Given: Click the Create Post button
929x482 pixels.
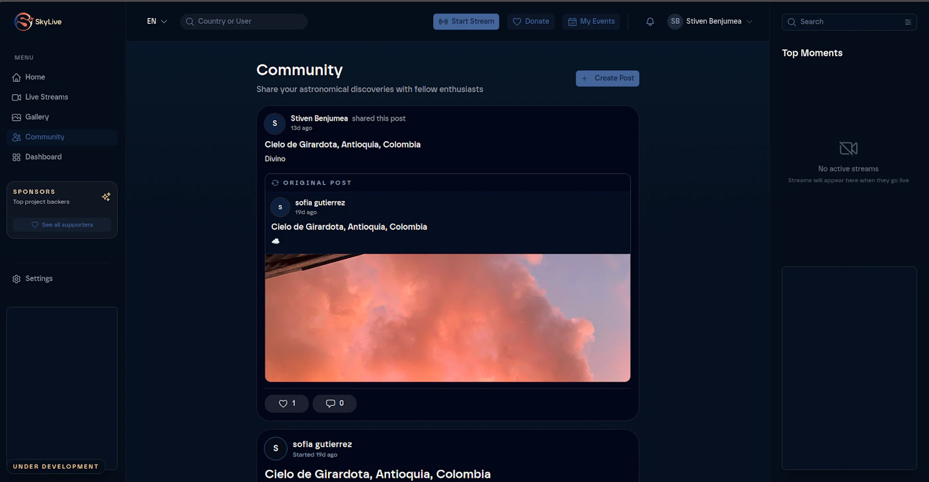Looking at the screenshot, I should (607, 78).
